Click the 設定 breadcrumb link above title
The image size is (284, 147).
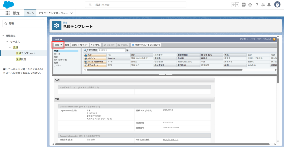pos(65,23)
